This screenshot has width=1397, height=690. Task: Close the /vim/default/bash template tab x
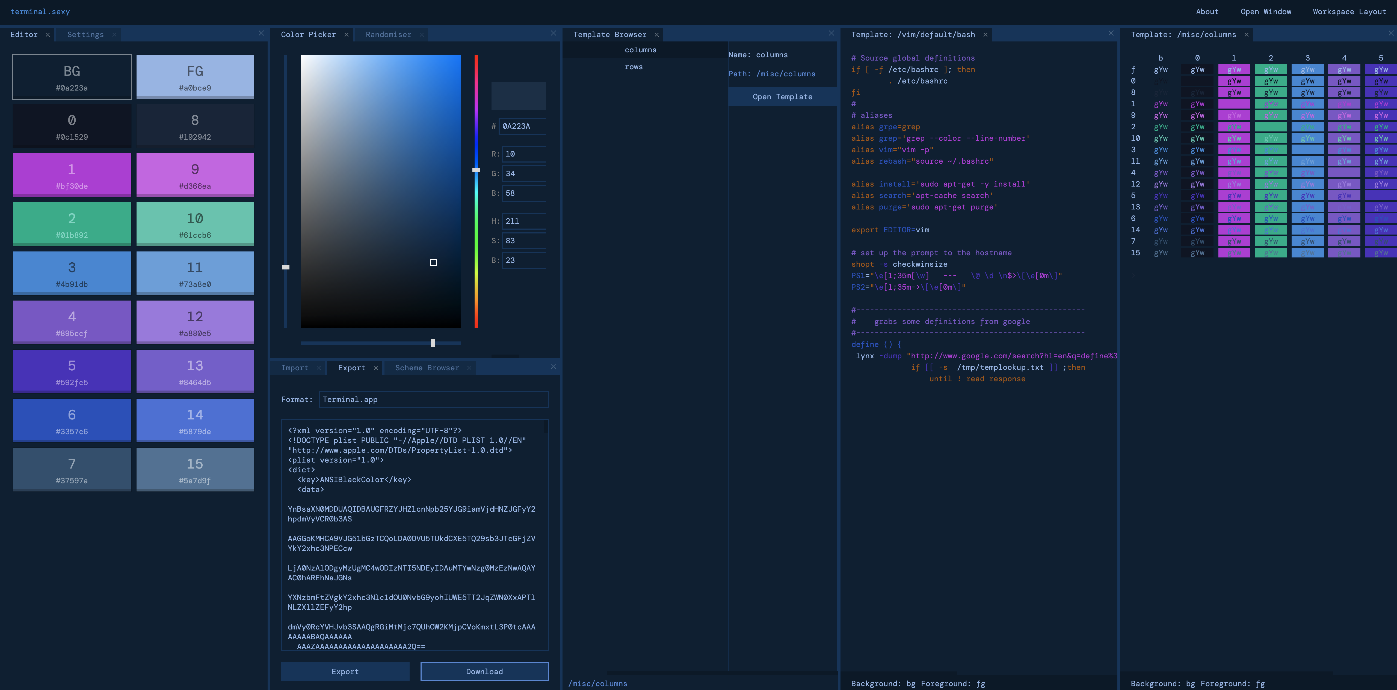point(985,35)
